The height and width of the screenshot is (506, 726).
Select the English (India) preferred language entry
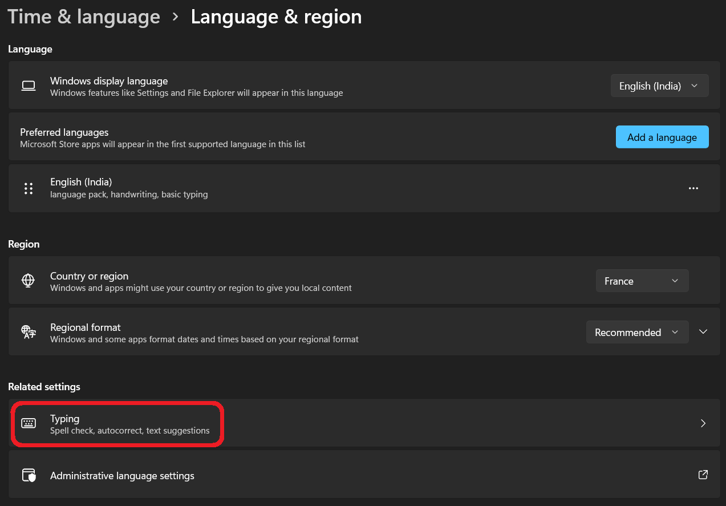click(228, 188)
